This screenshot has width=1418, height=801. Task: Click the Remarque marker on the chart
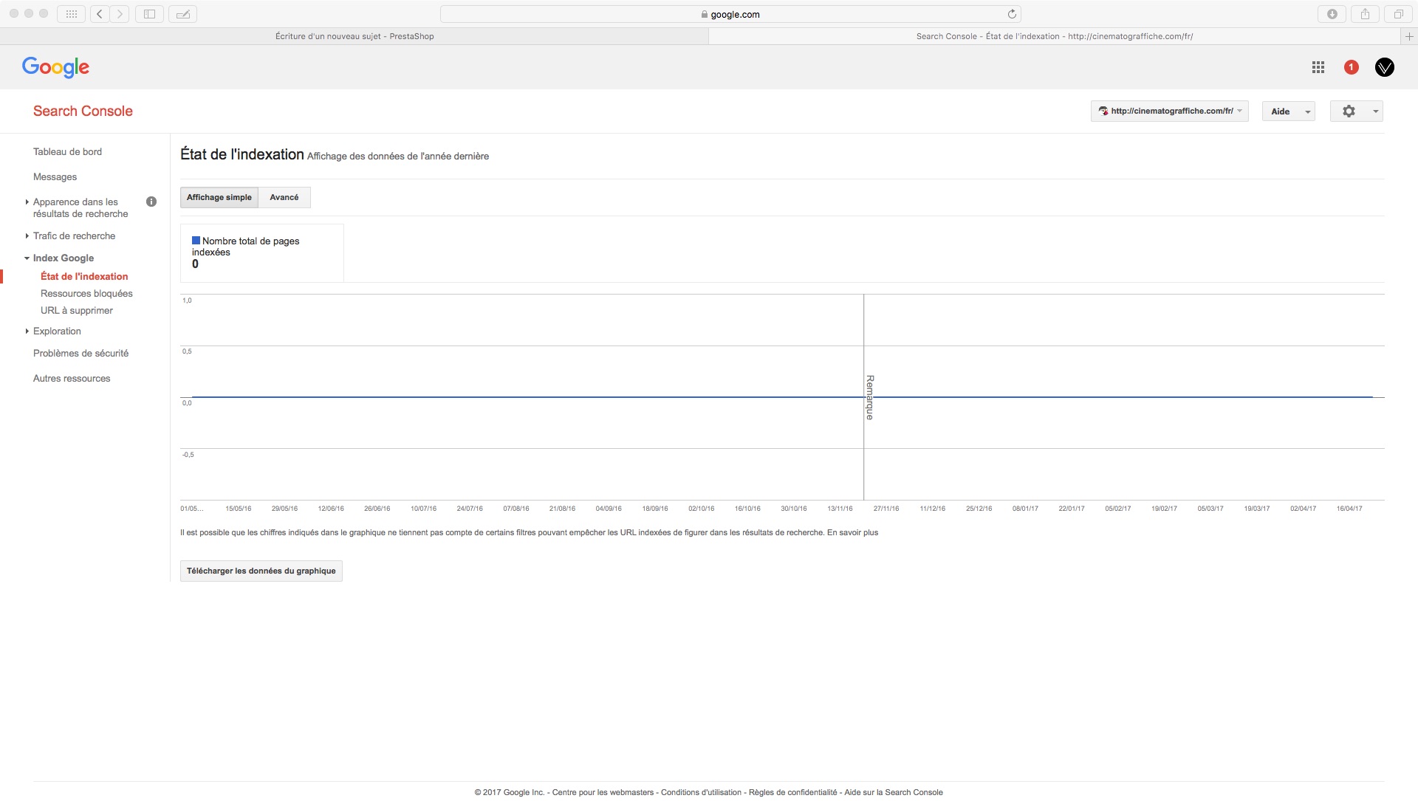pos(869,398)
